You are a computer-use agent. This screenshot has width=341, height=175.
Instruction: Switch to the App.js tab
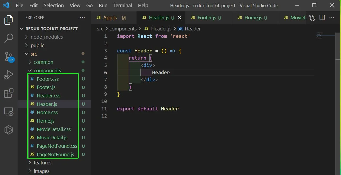(114, 18)
